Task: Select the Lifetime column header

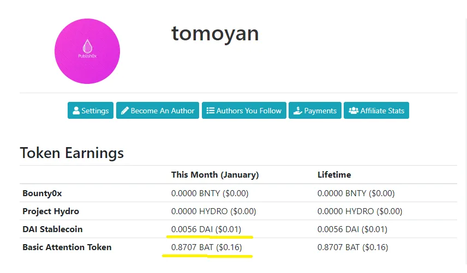Action: tap(334, 174)
